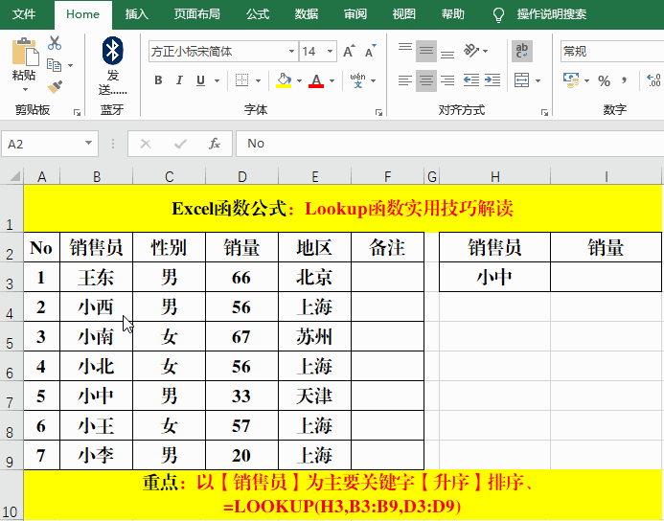Click the Bluetooth send icon
The width and height of the screenshot is (664, 521).
112,52
